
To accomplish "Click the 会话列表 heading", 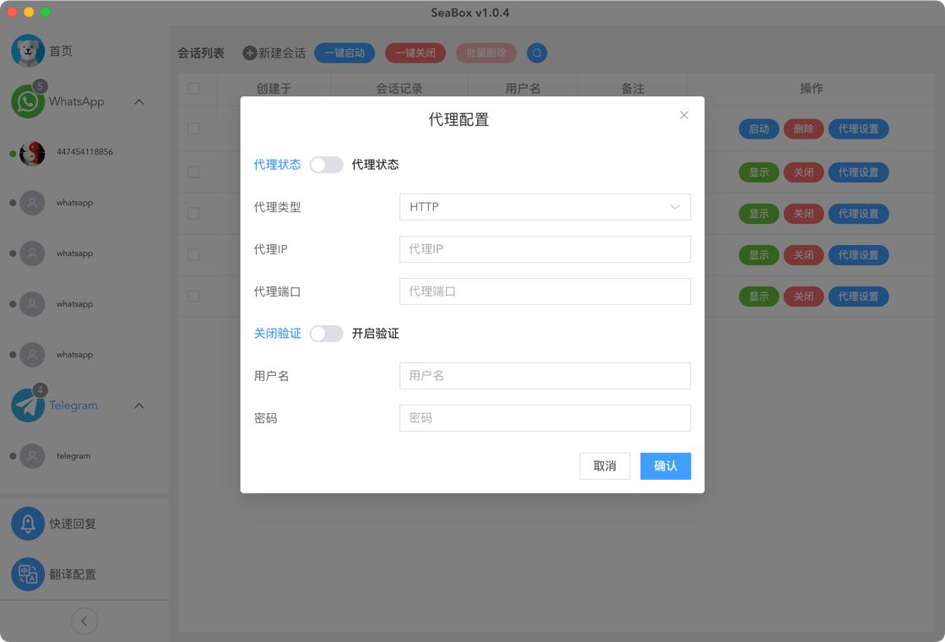I will pos(201,53).
